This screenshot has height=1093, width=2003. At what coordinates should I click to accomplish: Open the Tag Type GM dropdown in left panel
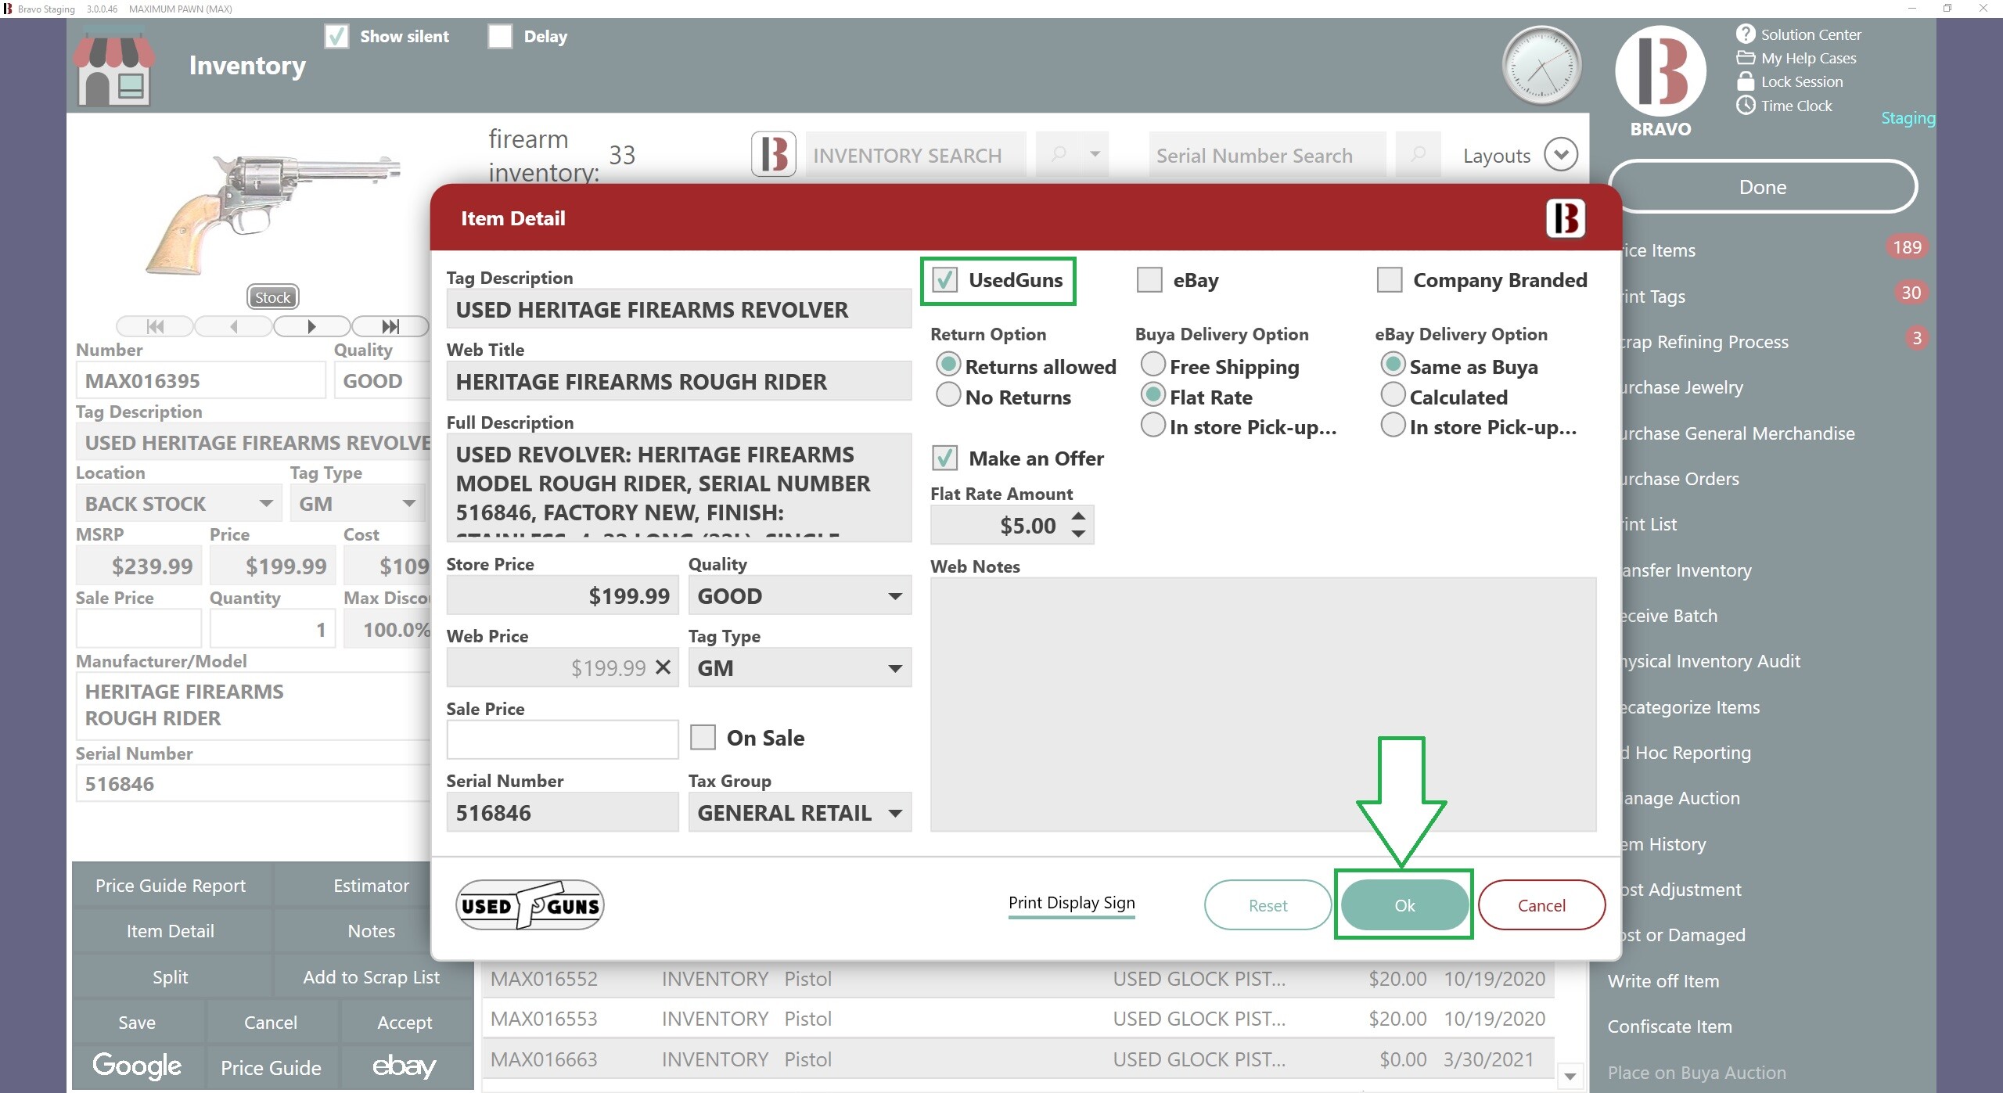pos(408,503)
